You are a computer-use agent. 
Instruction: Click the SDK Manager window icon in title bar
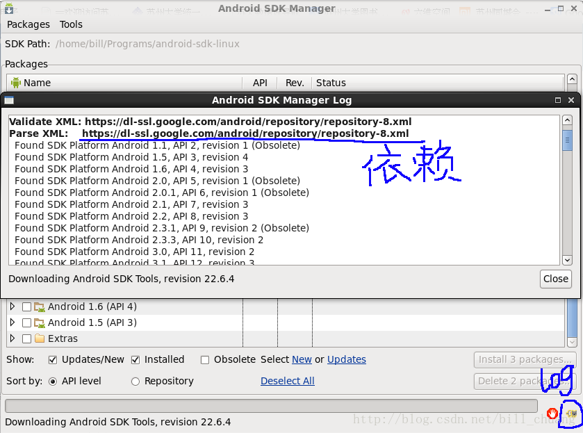pos(9,8)
